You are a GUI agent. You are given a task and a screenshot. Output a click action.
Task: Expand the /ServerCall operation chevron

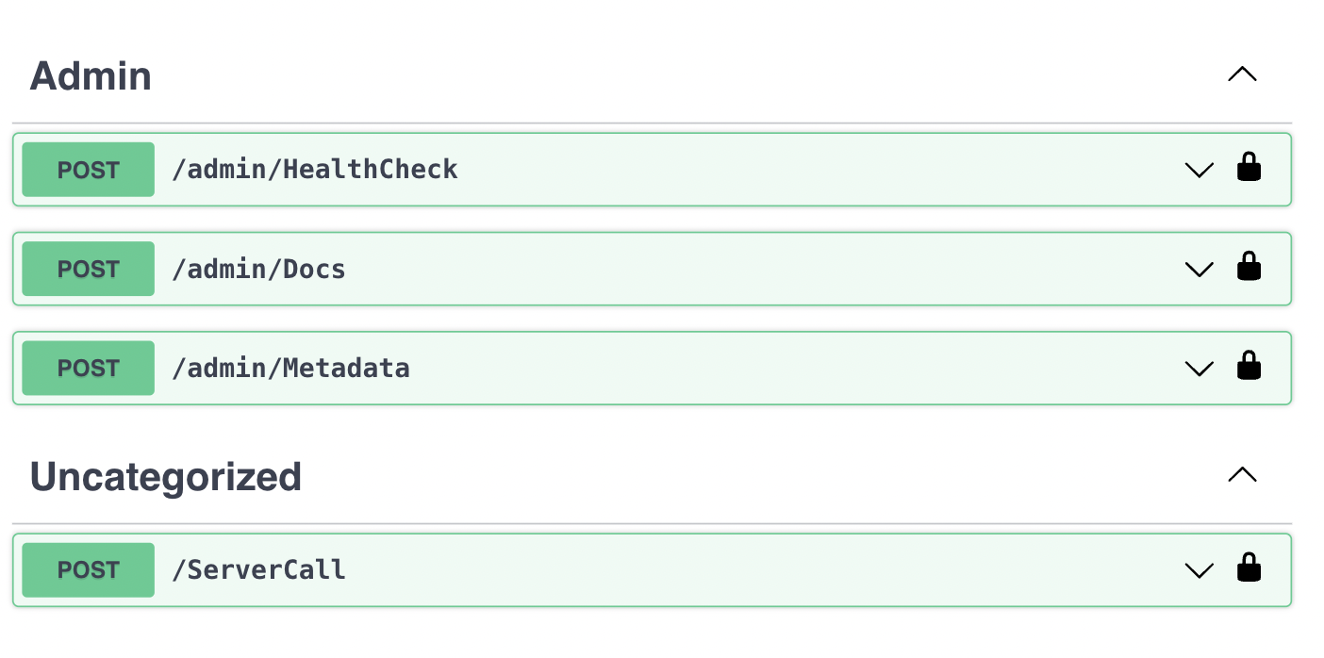click(1199, 570)
